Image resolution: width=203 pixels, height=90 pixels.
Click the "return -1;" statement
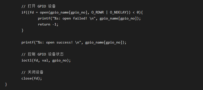click(48, 24)
